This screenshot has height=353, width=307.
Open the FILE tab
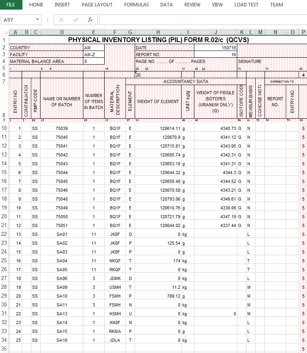[x=11, y=5]
